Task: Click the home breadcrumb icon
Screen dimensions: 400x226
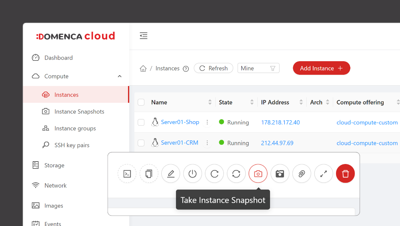Action: coord(143,68)
